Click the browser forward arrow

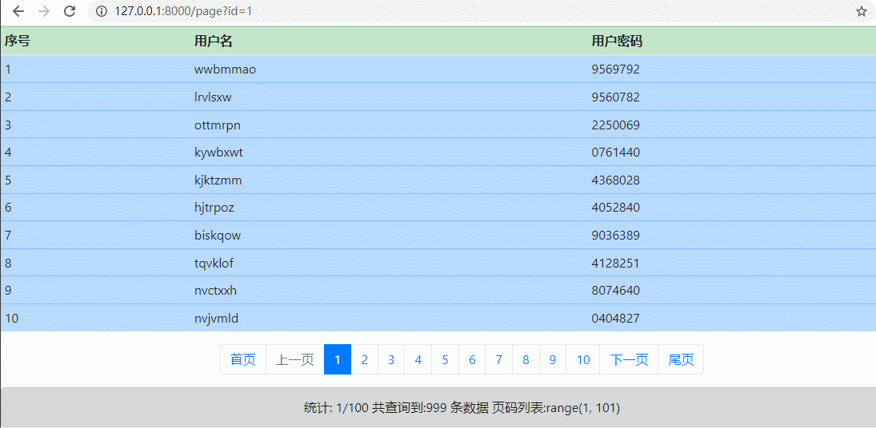click(x=44, y=11)
